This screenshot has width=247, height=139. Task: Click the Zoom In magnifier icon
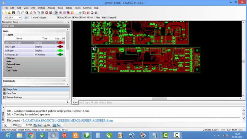pyautogui.click(x=35, y=13)
